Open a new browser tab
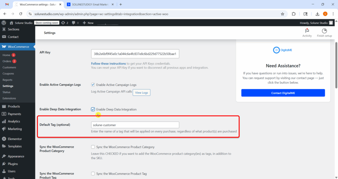Image resolution: width=338 pixels, height=179 pixels. coord(121,4)
